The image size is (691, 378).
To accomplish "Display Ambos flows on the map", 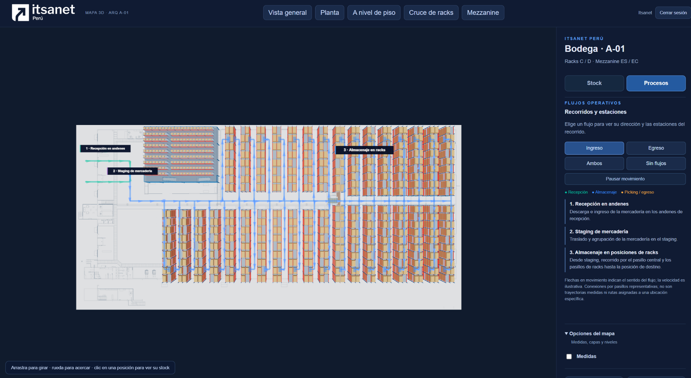I will coord(594,163).
